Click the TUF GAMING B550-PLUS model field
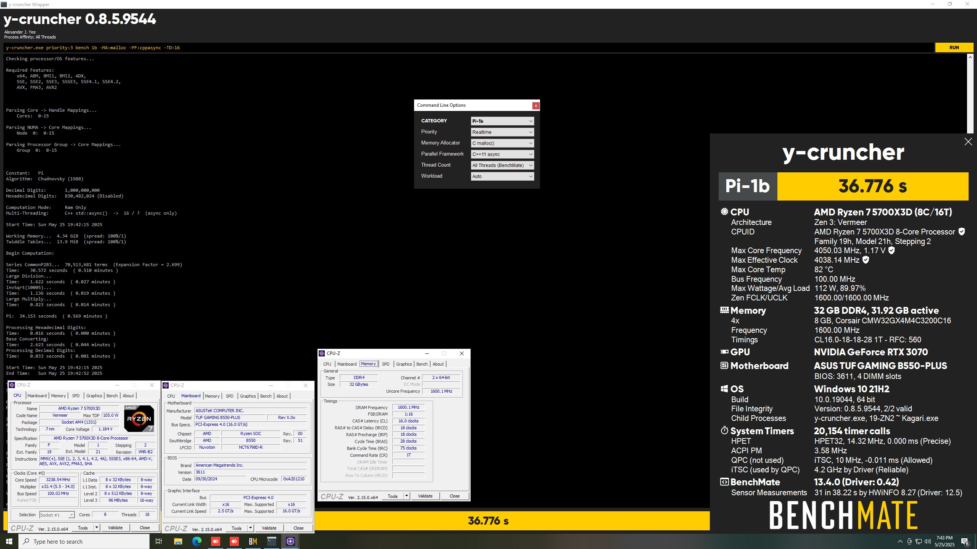Image resolution: width=977 pixels, height=549 pixels. [x=230, y=417]
